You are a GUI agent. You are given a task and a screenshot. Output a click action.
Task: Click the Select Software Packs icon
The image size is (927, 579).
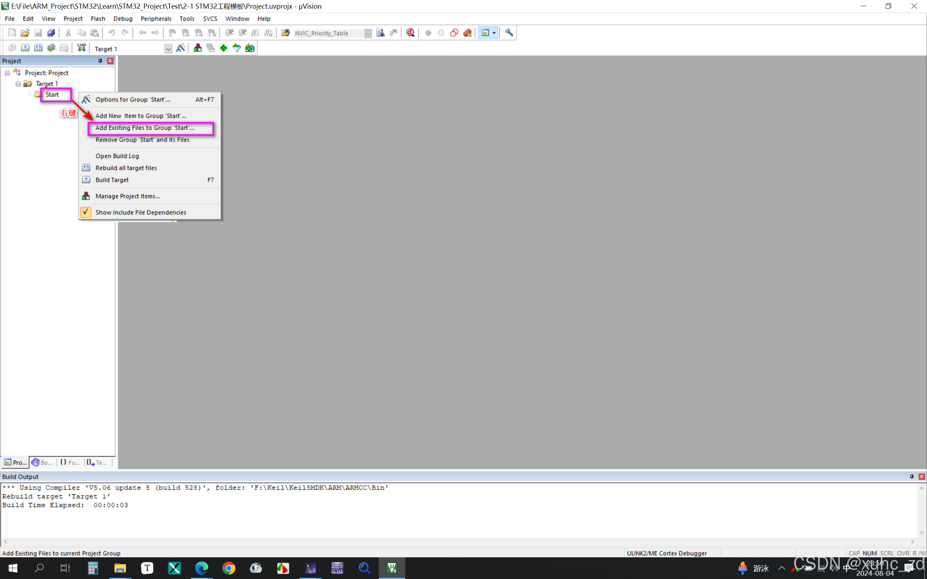click(x=237, y=48)
